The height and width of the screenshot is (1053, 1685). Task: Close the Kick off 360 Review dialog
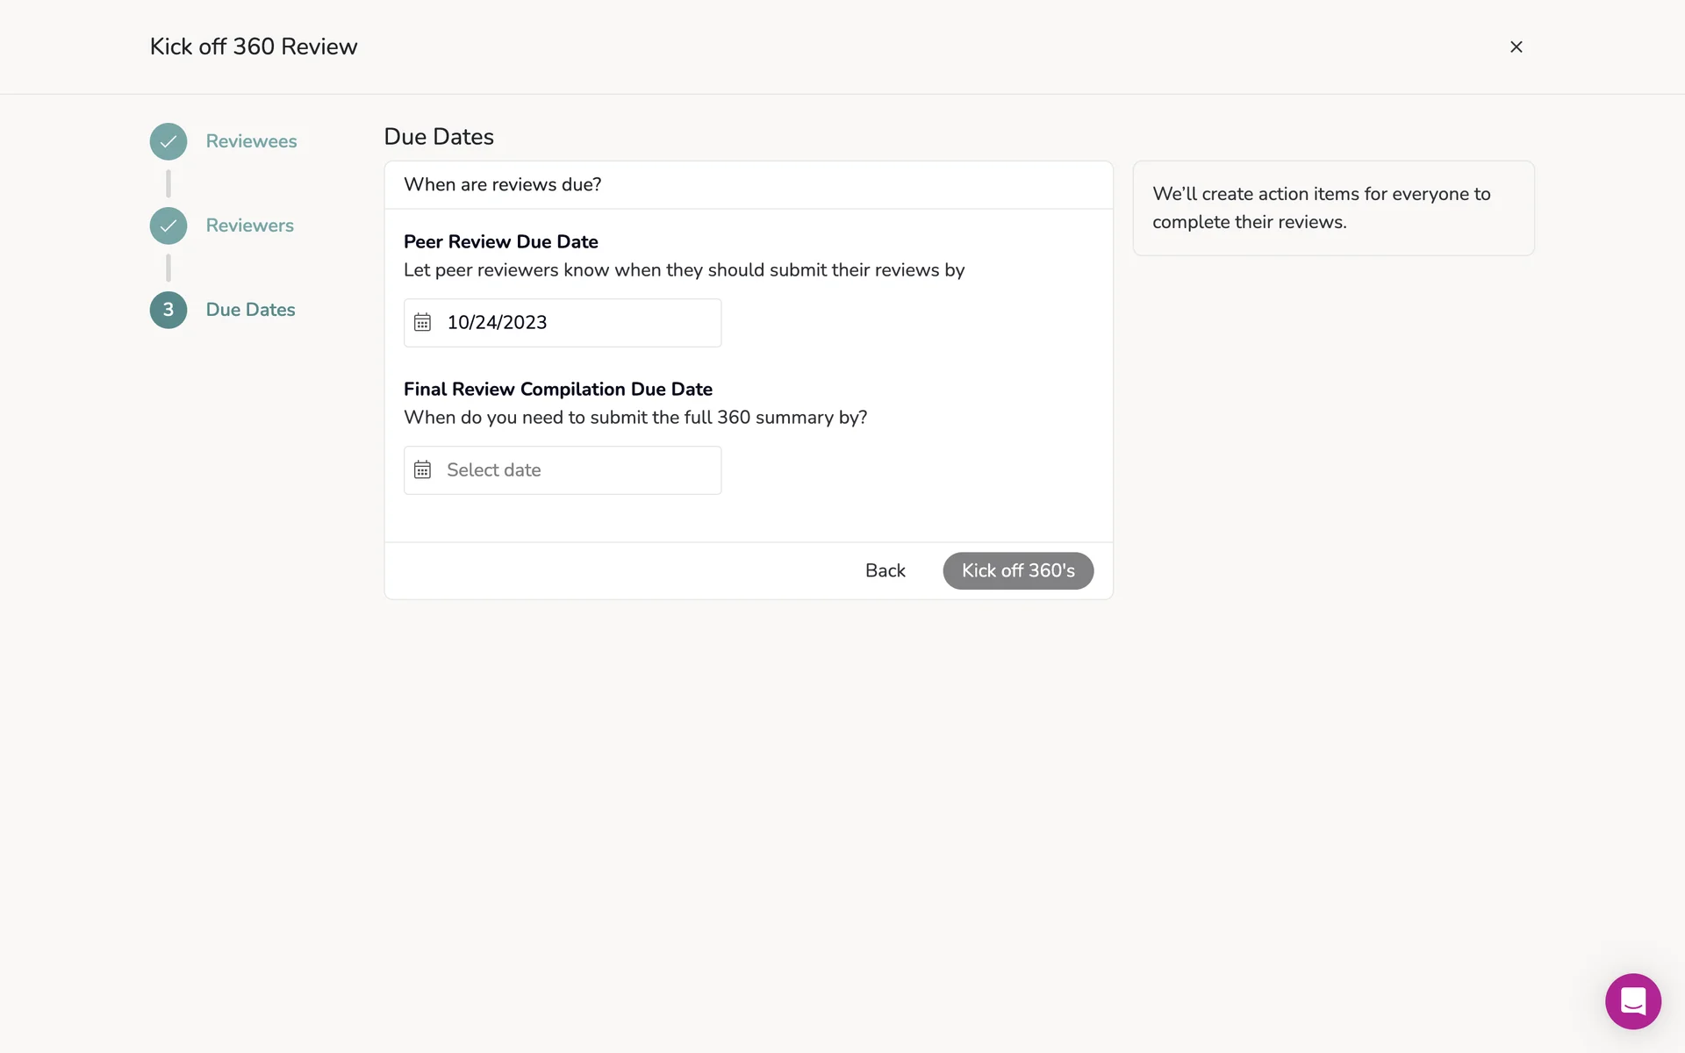[1516, 47]
